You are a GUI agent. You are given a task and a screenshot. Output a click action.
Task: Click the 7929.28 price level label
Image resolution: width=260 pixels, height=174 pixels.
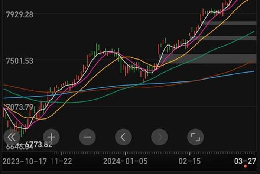(19, 15)
